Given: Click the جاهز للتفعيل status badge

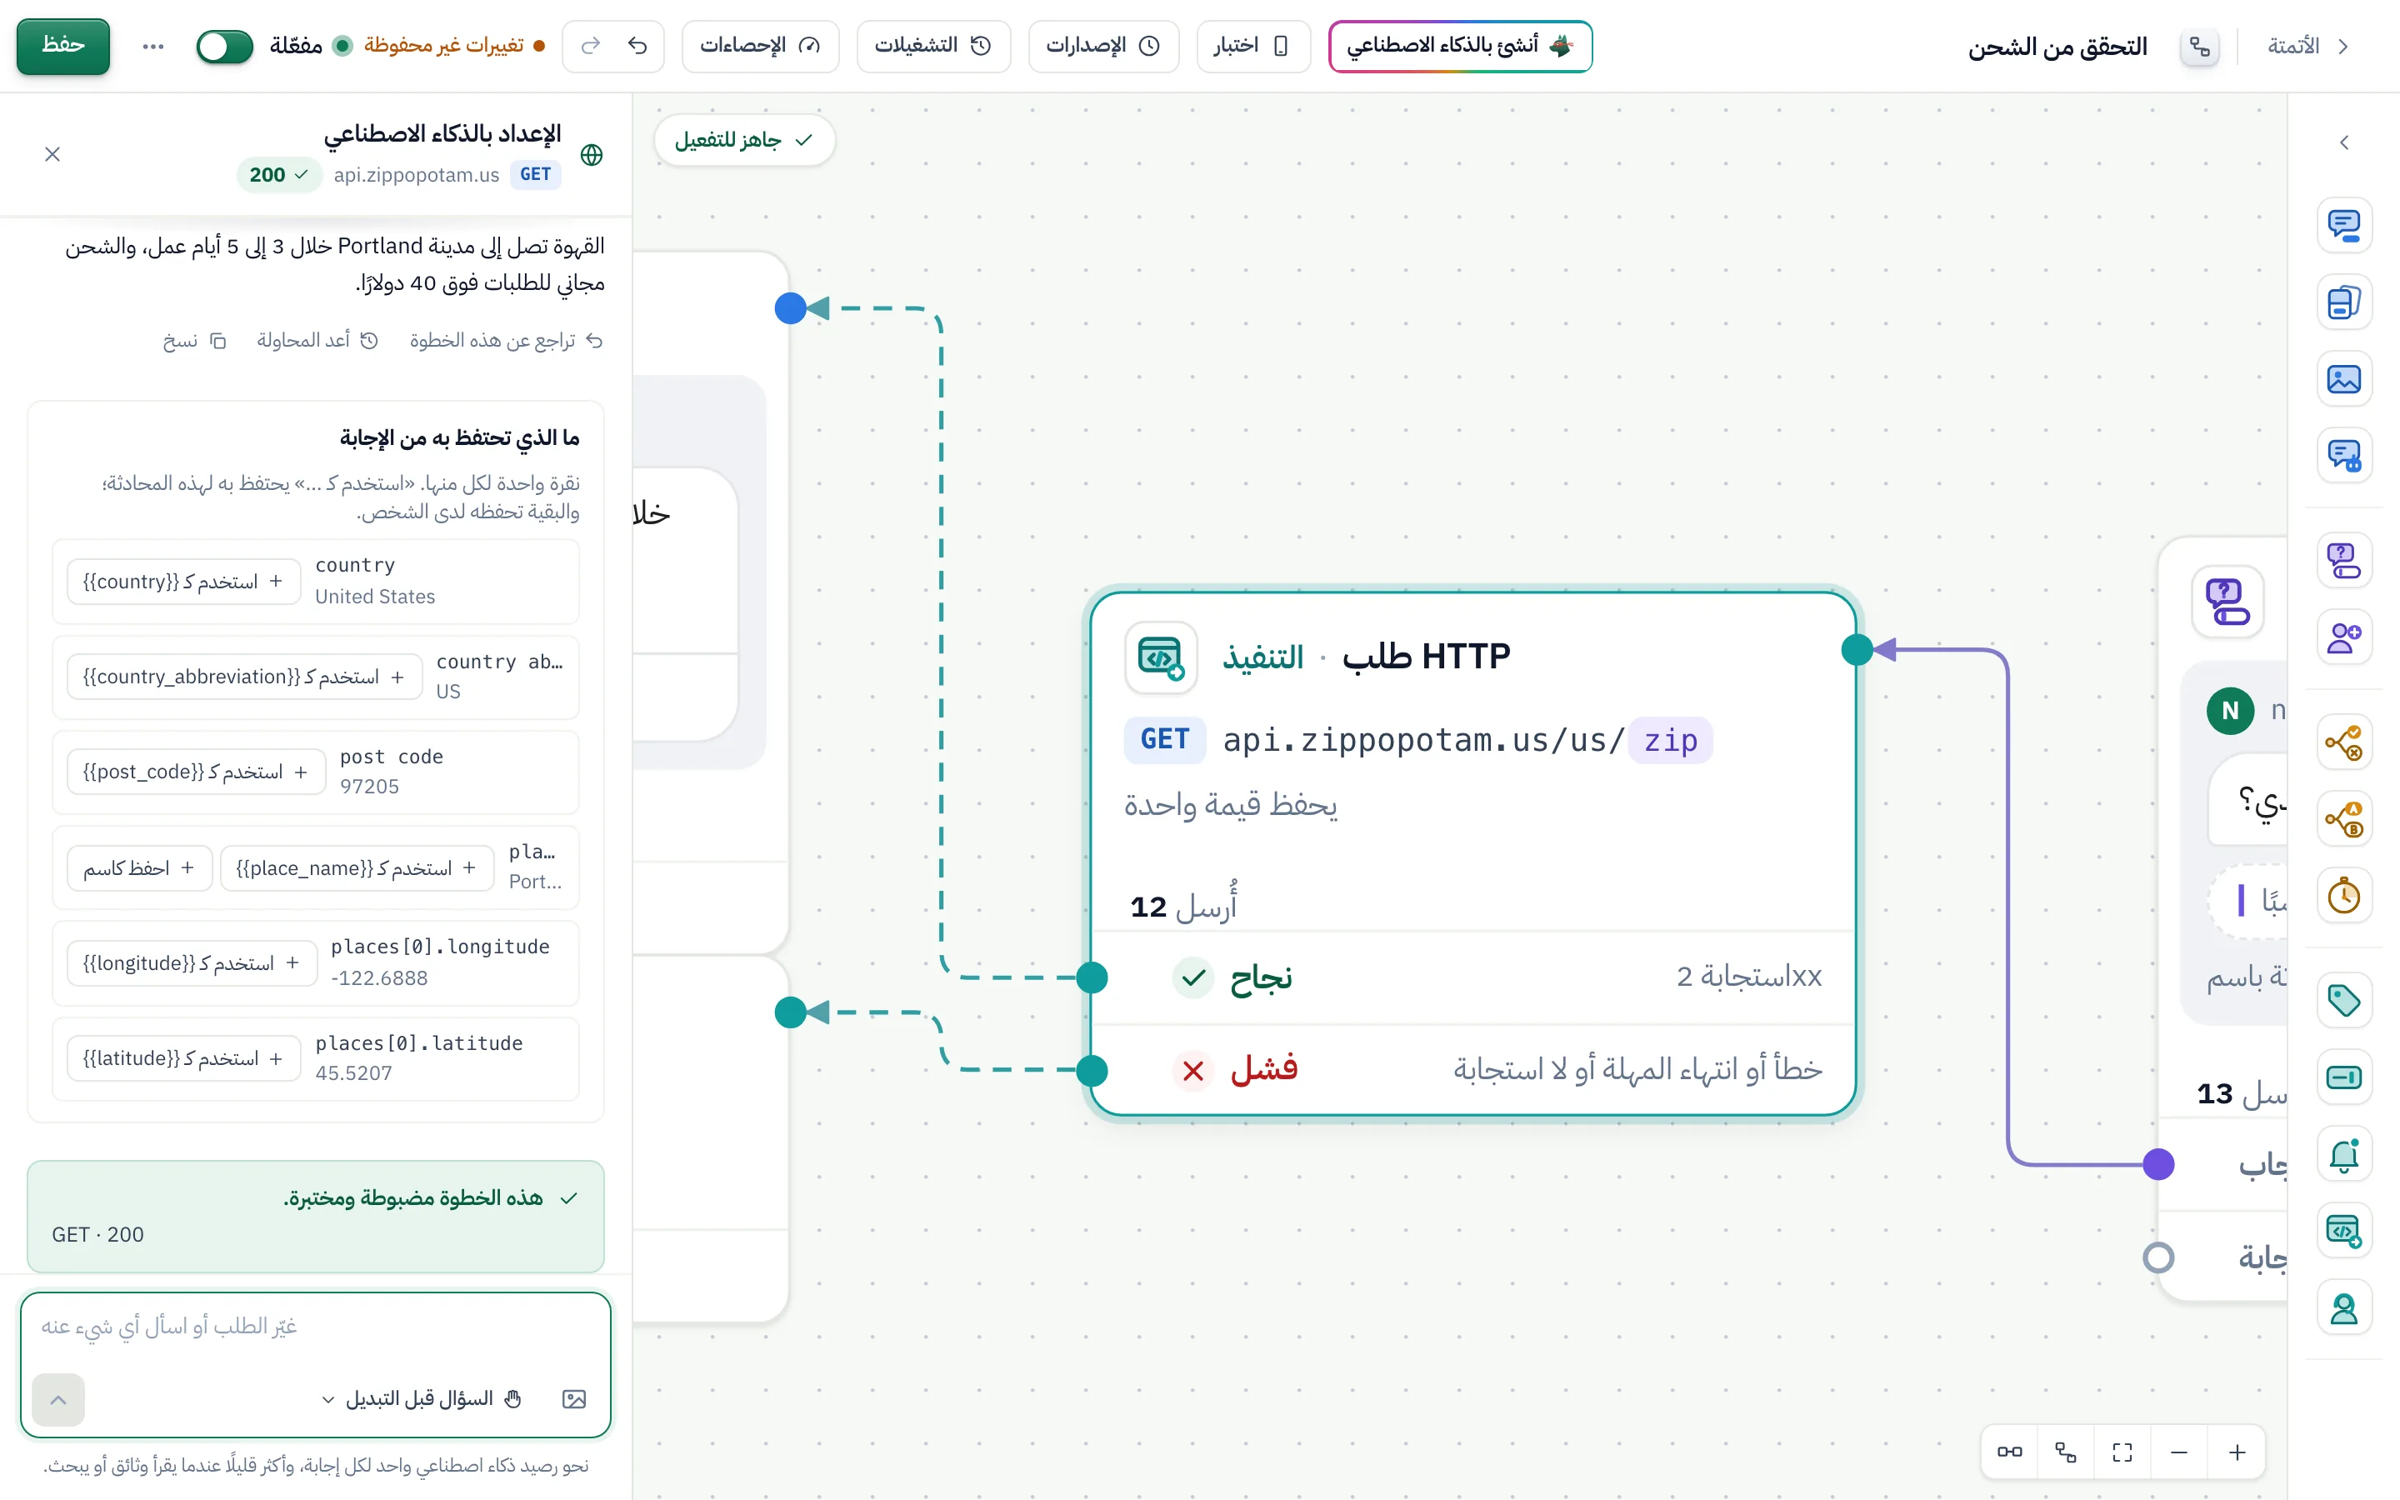Looking at the screenshot, I should [744, 140].
